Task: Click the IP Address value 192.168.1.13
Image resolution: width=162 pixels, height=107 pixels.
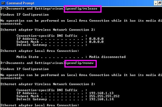Action: (x=101, y=93)
